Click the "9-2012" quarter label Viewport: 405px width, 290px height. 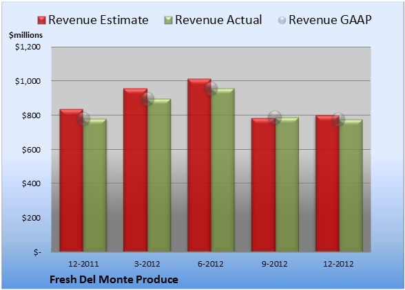click(275, 264)
